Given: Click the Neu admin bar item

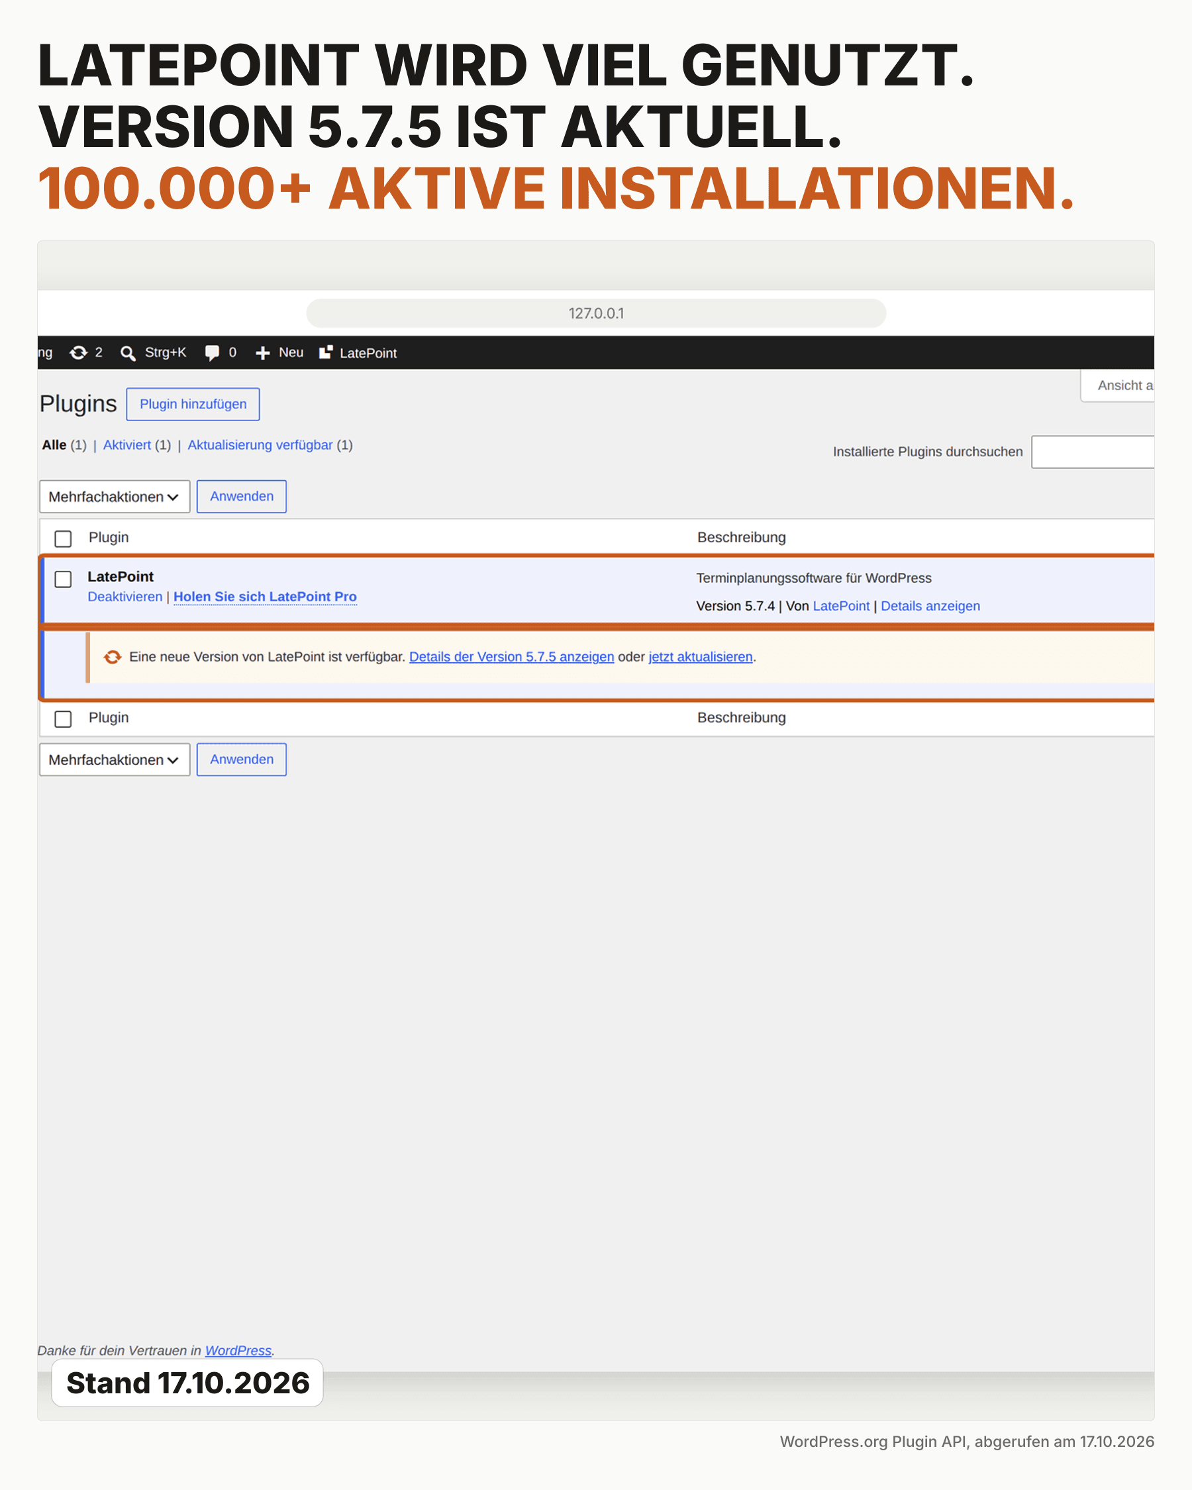Looking at the screenshot, I should click(x=291, y=352).
